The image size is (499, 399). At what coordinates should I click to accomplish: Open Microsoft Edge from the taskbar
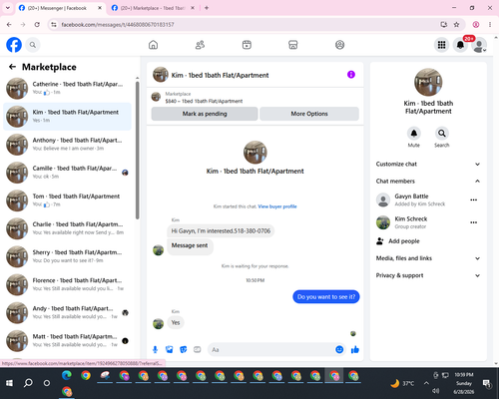click(67, 375)
